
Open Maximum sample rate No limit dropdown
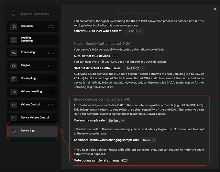point(116,121)
